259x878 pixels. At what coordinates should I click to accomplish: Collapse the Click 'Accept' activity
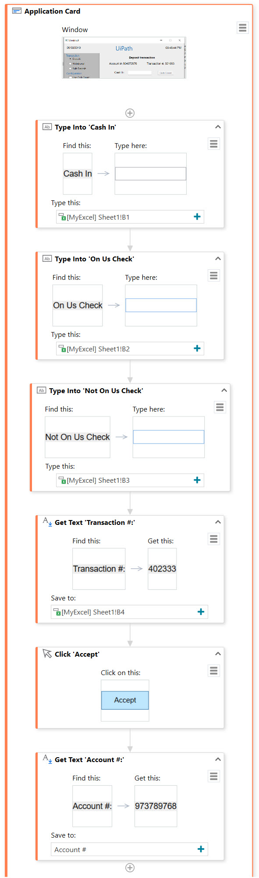click(x=218, y=654)
